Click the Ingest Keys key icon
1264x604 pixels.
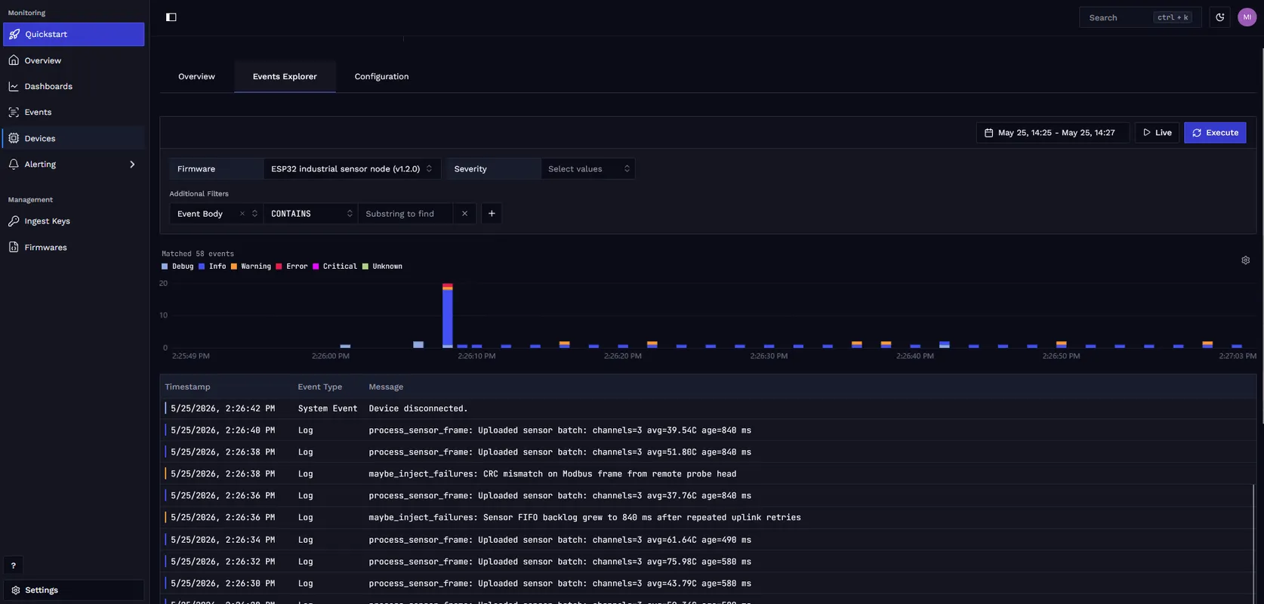click(14, 221)
